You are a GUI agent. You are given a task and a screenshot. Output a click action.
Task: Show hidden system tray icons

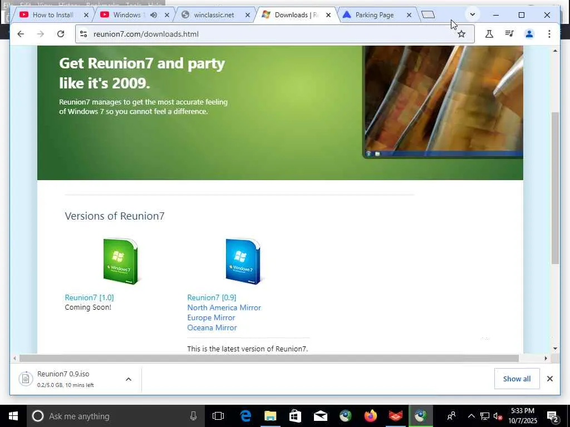tap(471, 416)
